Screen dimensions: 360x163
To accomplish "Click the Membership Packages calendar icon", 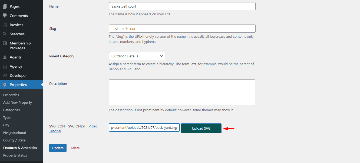I will coord(5,43).
